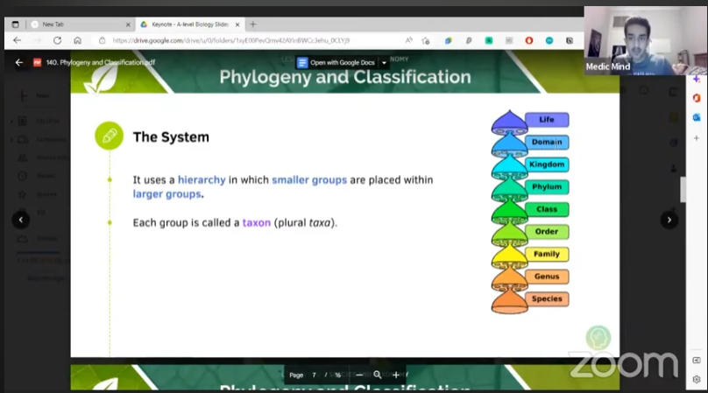The width and height of the screenshot is (708, 393).
Task: Open the red Opera-style extension icon
Action: click(x=529, y=40)
